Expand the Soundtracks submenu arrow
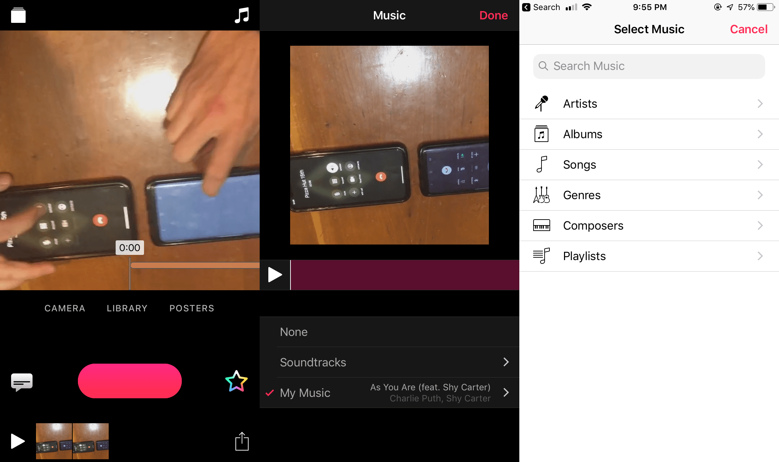779x462 pixels. (x=506, y=361)
